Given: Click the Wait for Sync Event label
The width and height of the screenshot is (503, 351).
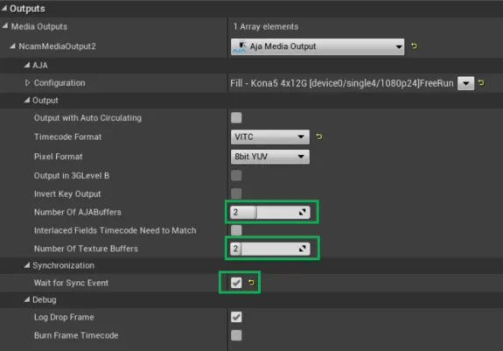Looking at the screenshot, I should 71,283.
